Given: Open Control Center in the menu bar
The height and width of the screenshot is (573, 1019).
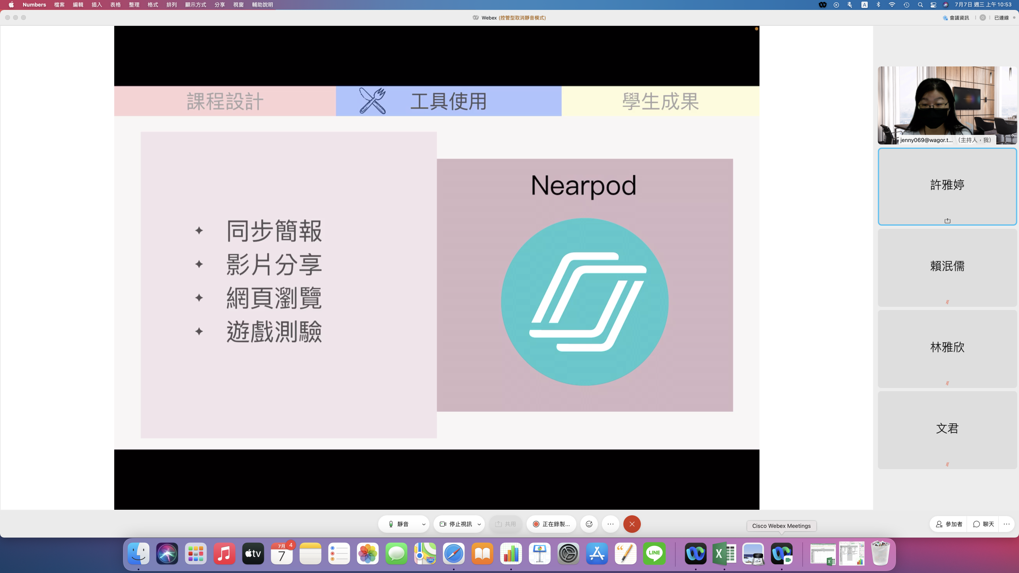Looking at the screenshot, I should coord(933,5).
